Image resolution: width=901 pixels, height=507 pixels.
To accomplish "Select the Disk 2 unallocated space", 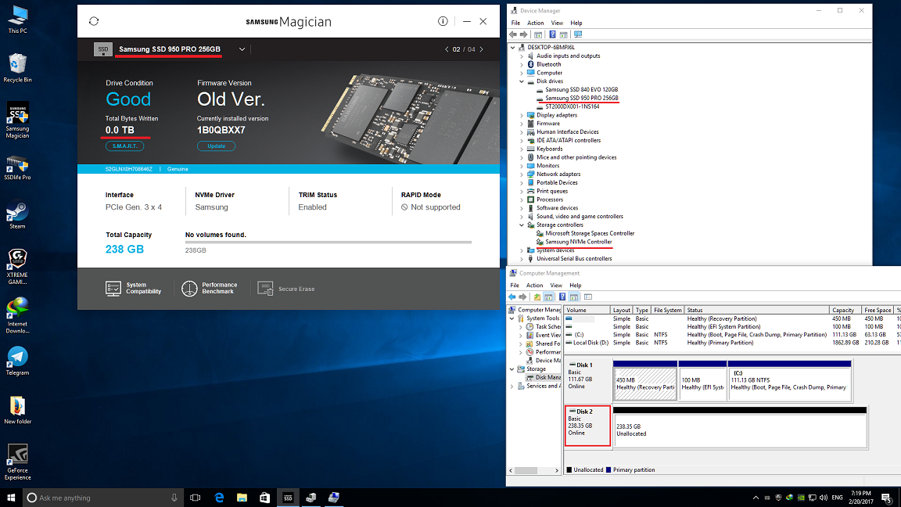I will tap(739, 430).
